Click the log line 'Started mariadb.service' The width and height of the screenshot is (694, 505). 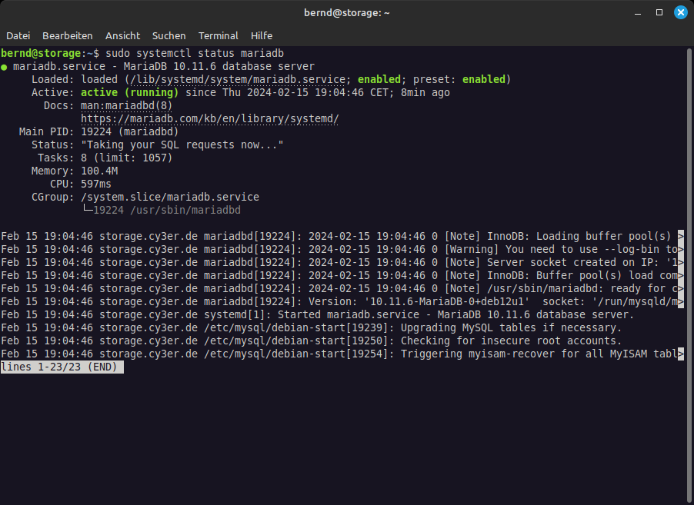click(x=317, y=315)
